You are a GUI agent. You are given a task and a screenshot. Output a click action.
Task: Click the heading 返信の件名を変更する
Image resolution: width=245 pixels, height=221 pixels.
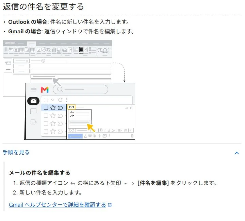coord(43,6)
